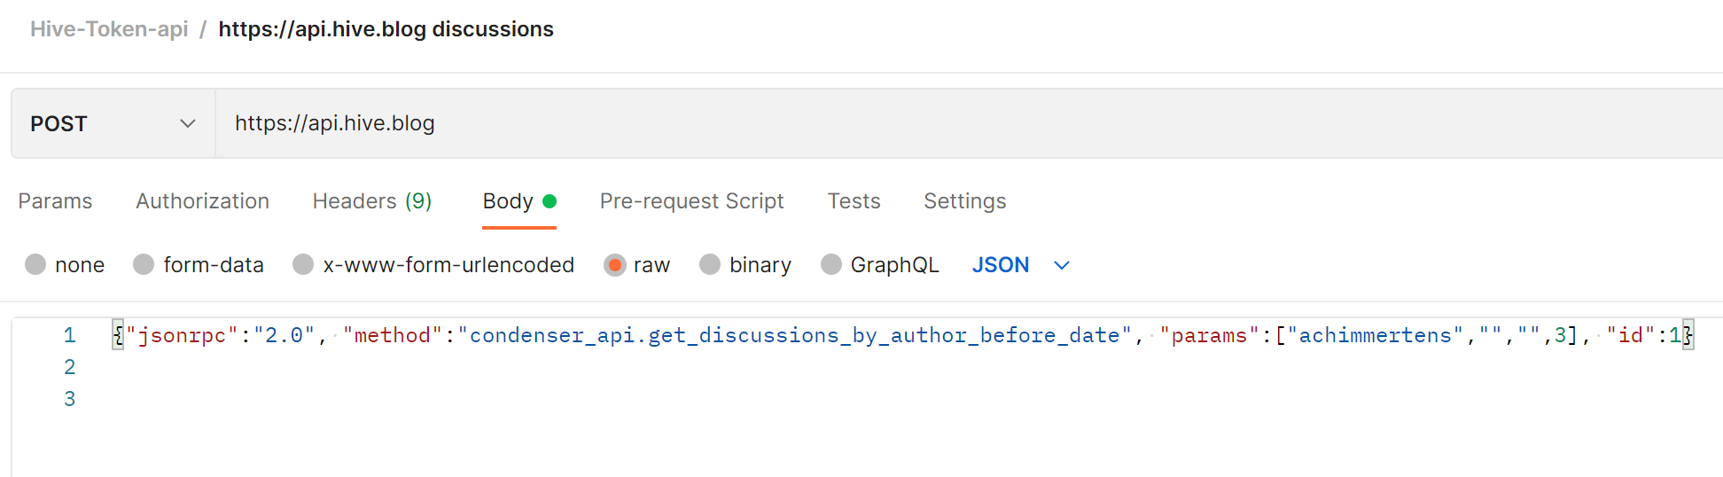Image resolution: width=1723 pixels, height=477 pixels.
Task: Click the condenser_api.get_discussions_by_author_before_date value
Action: coord(794,335)
